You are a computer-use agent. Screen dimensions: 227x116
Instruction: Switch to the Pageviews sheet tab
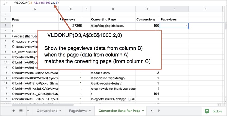(78, 111)
